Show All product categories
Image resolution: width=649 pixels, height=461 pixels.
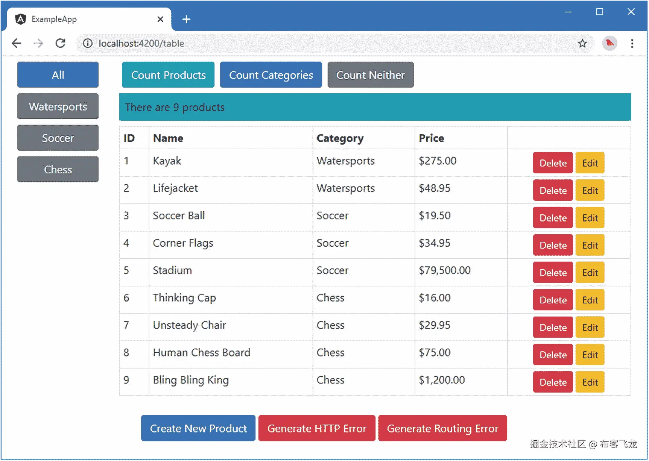(58, 75)
